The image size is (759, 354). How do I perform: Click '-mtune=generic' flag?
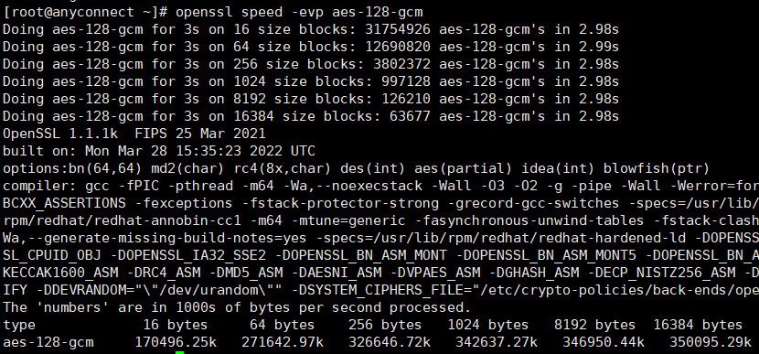pyautogui.click(x=348, y=220)
